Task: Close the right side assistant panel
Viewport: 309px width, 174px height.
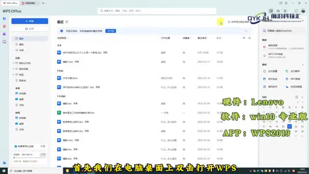Action: (x=303, y=20)
